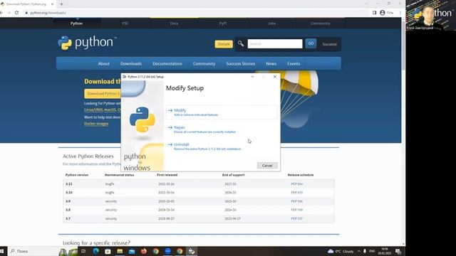Open the Community navigation menu

[204, 63]
